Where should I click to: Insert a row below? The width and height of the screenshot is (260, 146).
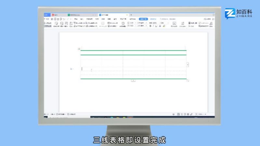pos(79,26)
